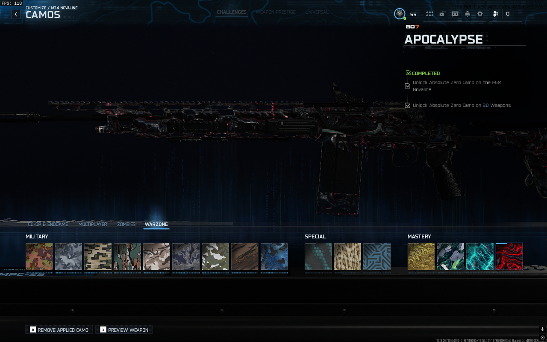The image size is (547, 342).
Task: Go back with the arrow beside CAMOS
Action: pos(16,14)
